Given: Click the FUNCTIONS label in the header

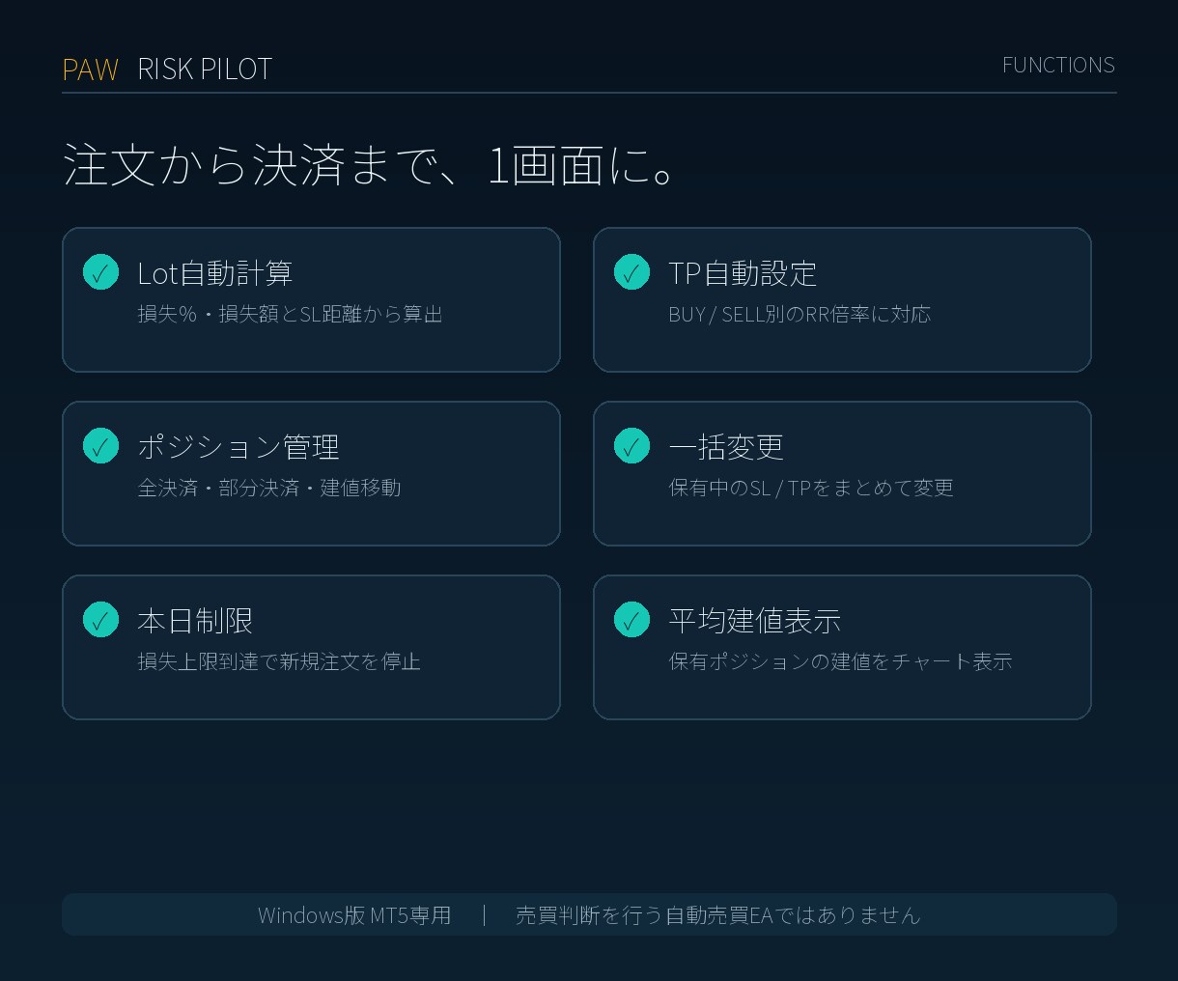Looking at the screenshot, I should tap(1058, 65).
